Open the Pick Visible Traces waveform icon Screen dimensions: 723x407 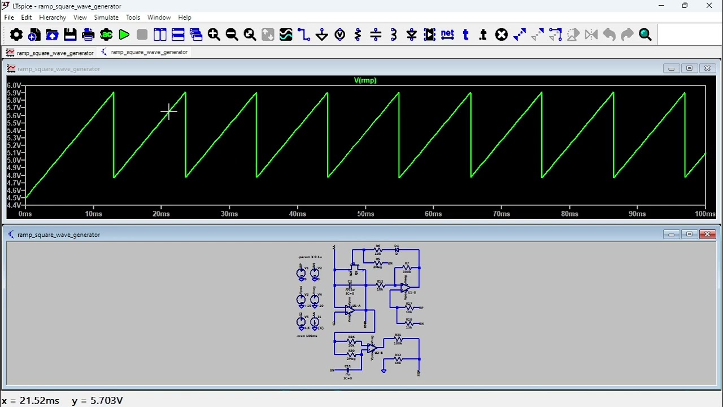coord(286,35)
